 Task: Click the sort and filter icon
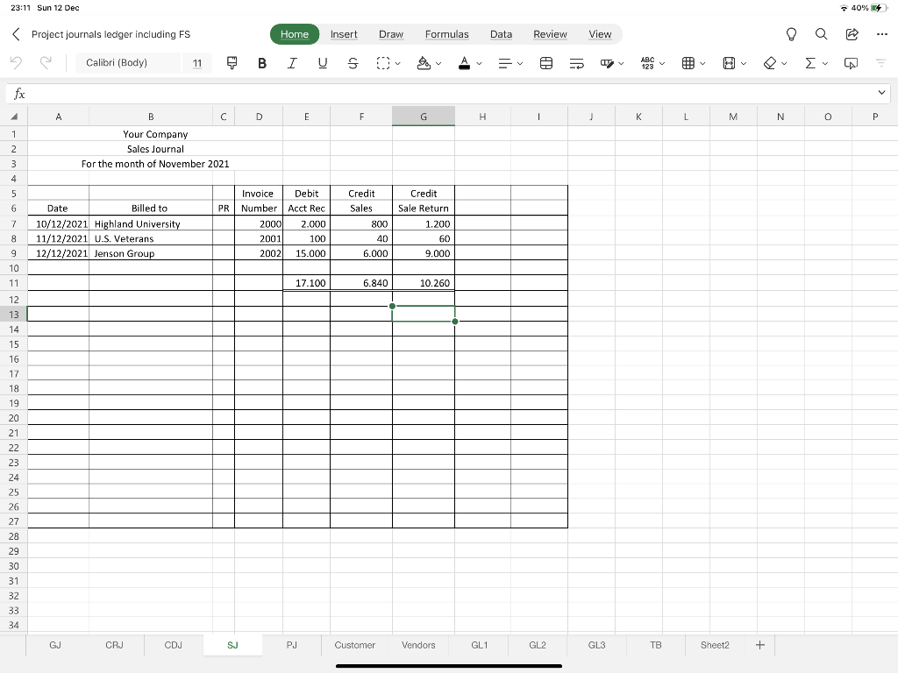coord(880,63)
